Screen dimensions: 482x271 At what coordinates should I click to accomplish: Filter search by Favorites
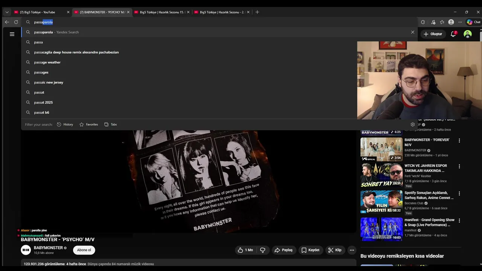coord(88,125)
